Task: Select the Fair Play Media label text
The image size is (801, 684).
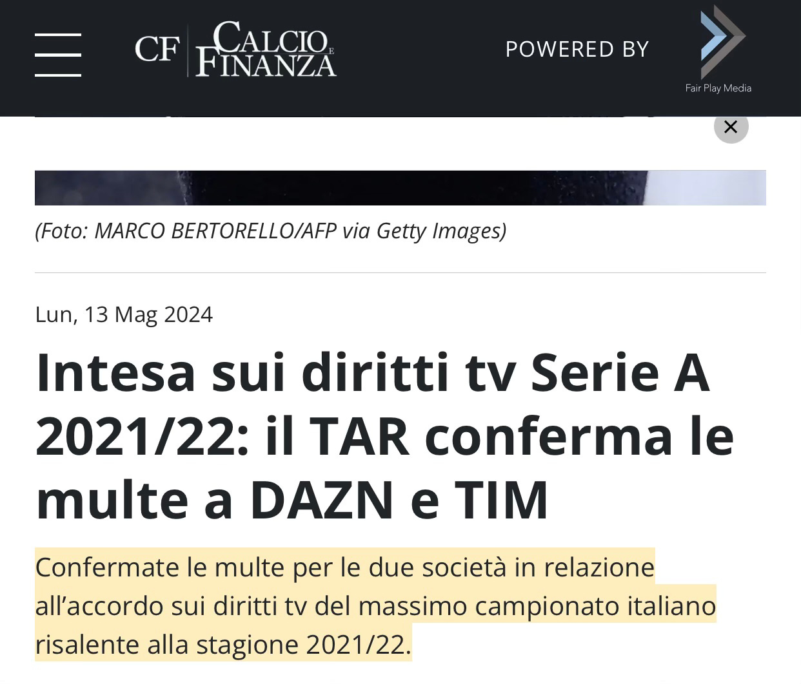Action: pyautogui.click(x=718, y=88)
